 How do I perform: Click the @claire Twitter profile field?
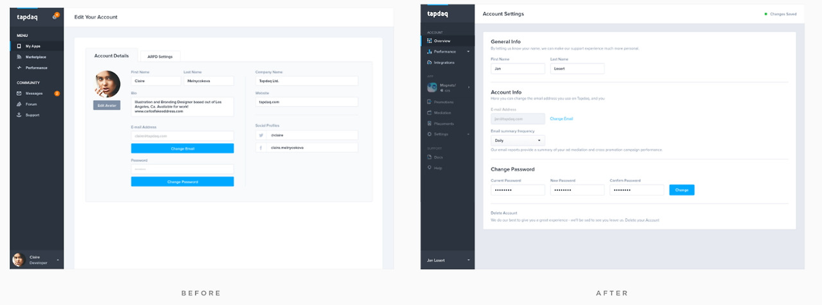point(306,135)
